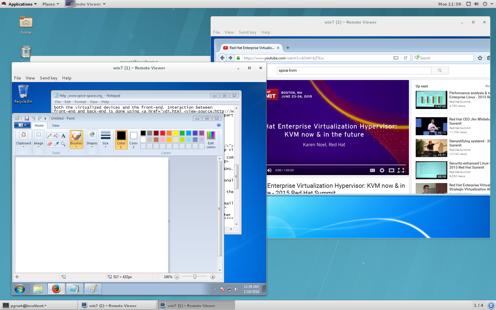This screenshot has width=496, height=310.
Task: Open the Format menu in Notepad
Action: coord(80,102)
